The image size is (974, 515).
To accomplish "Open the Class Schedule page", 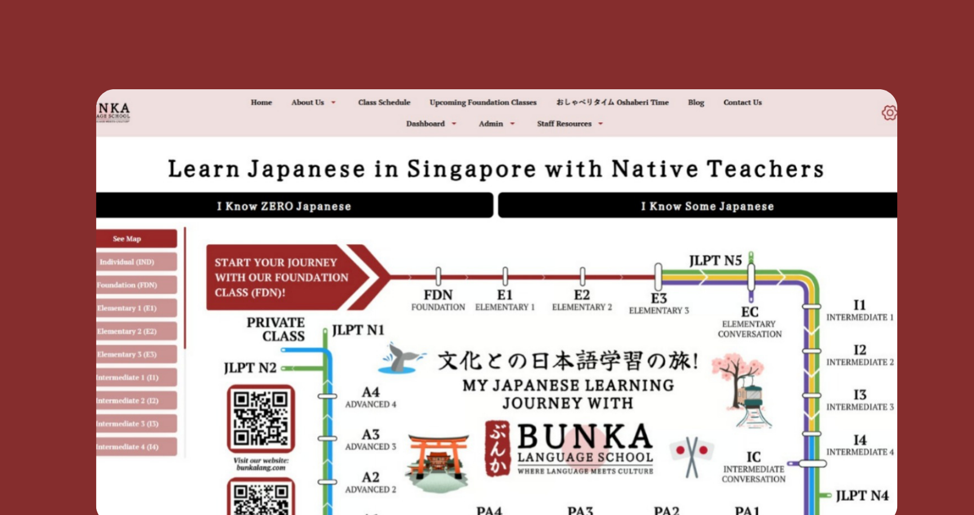I will click(x=384, y=102).
